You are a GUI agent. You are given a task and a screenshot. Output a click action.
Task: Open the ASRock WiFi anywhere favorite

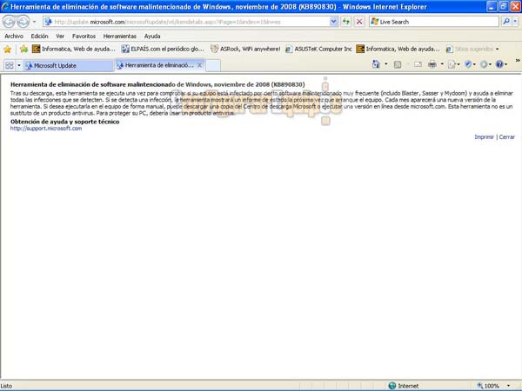point(245,49)
